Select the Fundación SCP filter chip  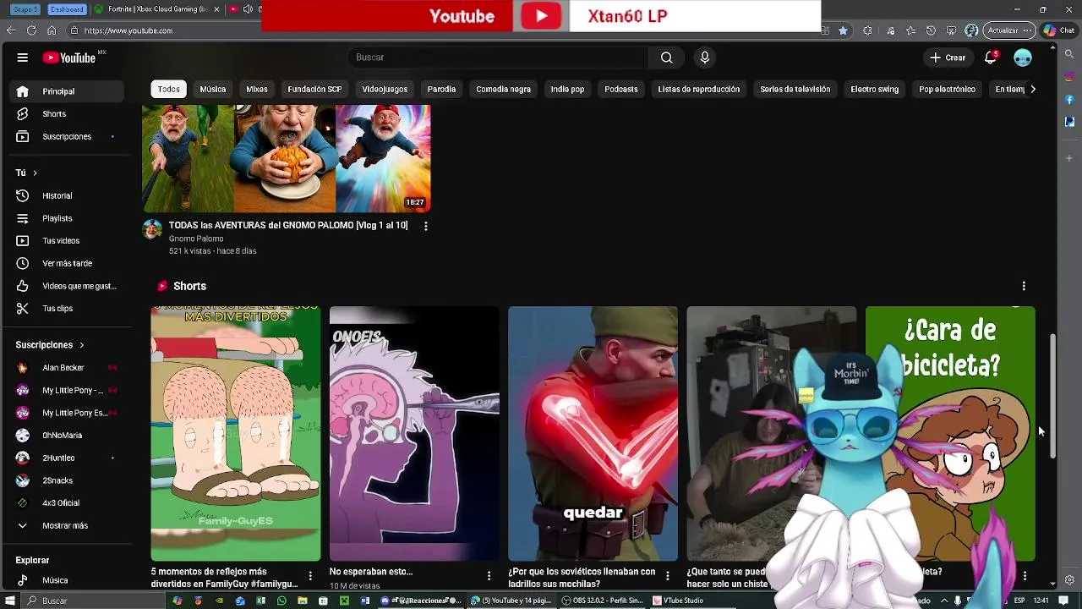(314, 89)
